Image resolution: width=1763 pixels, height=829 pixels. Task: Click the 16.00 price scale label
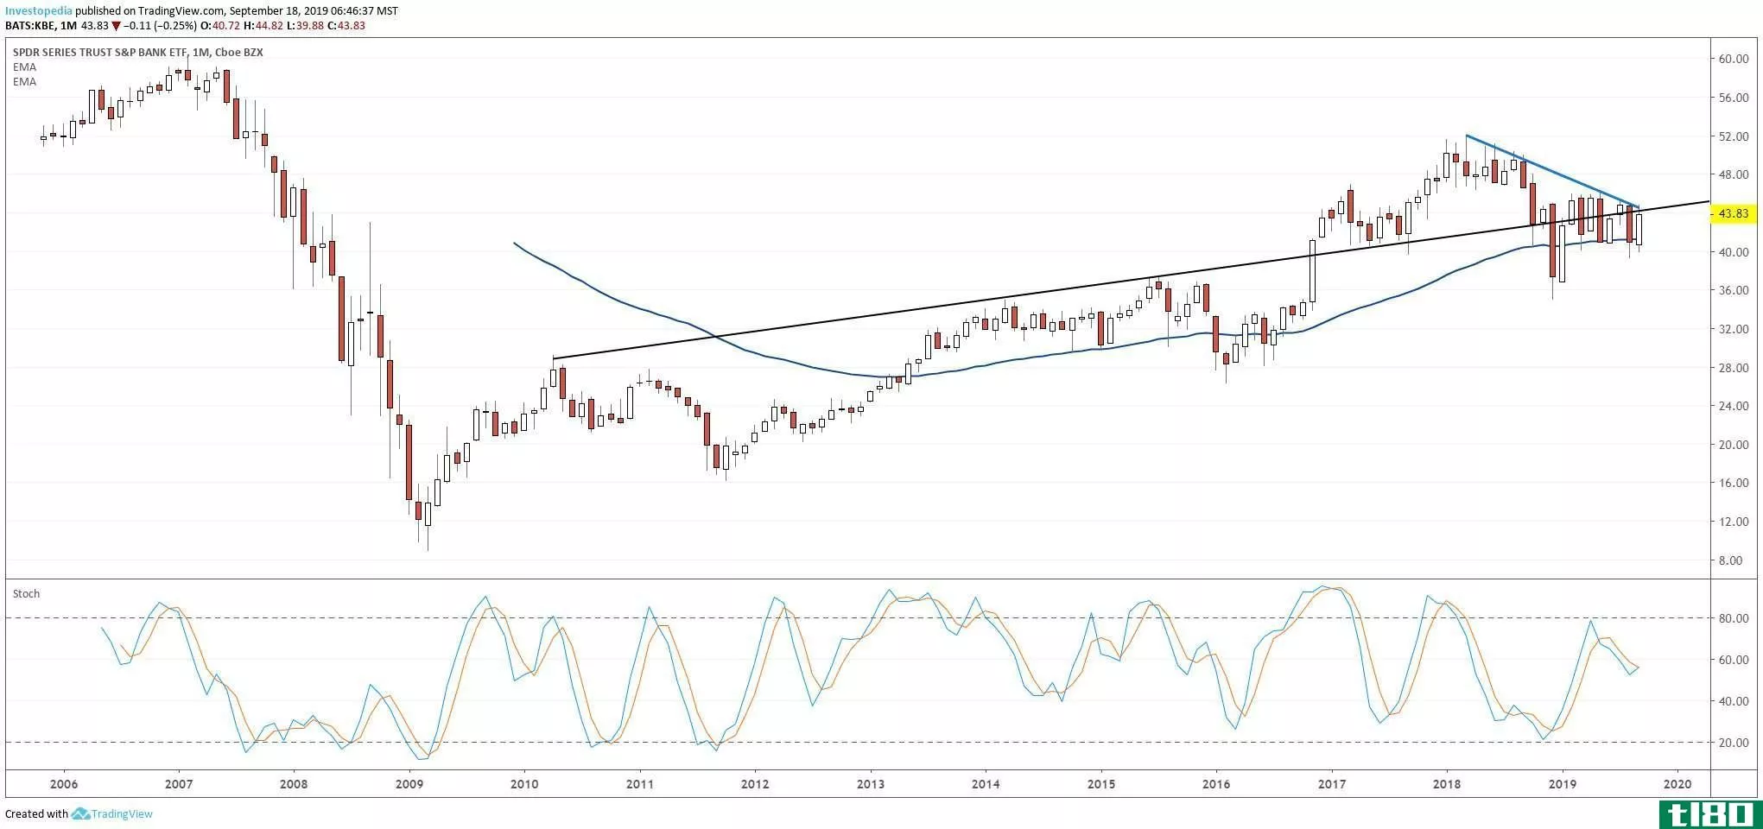coord(1733,483)
